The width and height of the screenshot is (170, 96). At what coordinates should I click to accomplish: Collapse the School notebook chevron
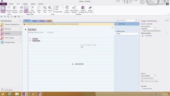click(x=20, y=33)
